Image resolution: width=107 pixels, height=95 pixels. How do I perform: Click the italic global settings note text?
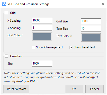pos(52,77)
